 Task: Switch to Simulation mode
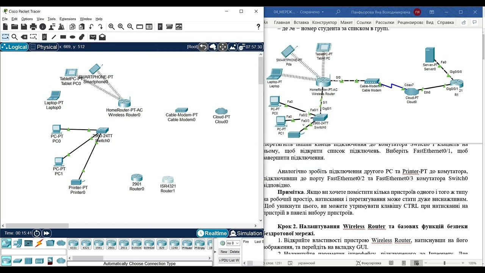(x=246, y=233)
